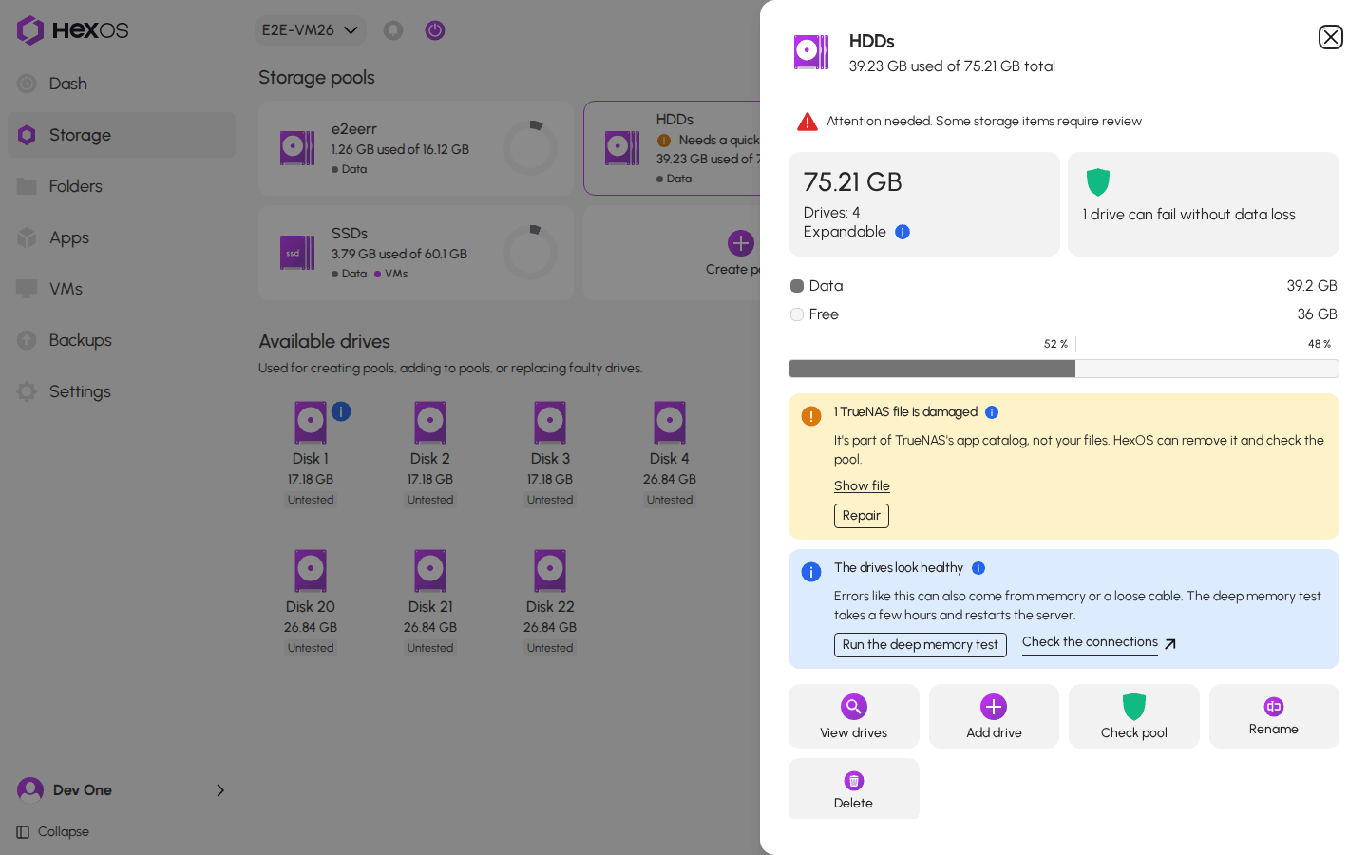Open the e2eerr storage pool card
This screenshot has height=855, width=1368.
[416, 148]
